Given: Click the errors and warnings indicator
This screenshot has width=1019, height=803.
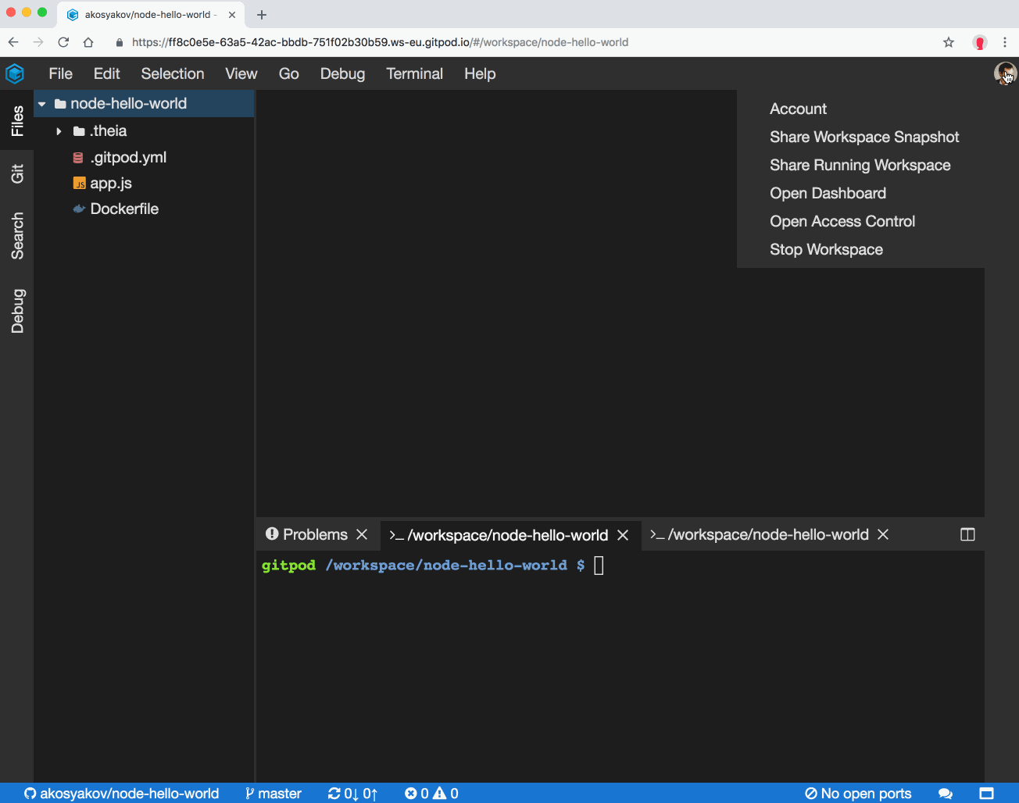Looking at the screenshot, I should click(x=431, y=793).
